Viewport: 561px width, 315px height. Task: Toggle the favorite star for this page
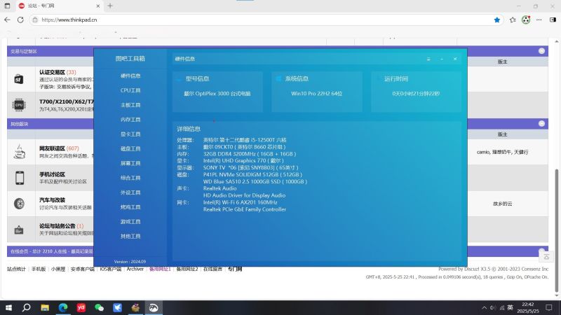(x=497, y=20)
